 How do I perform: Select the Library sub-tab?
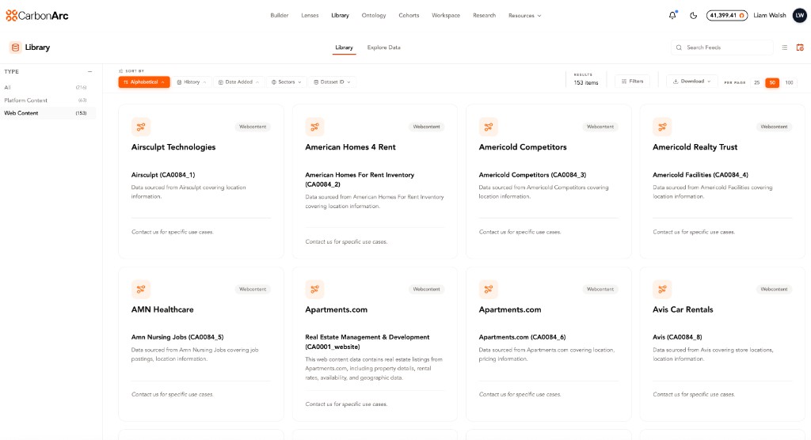click(344, 47)
